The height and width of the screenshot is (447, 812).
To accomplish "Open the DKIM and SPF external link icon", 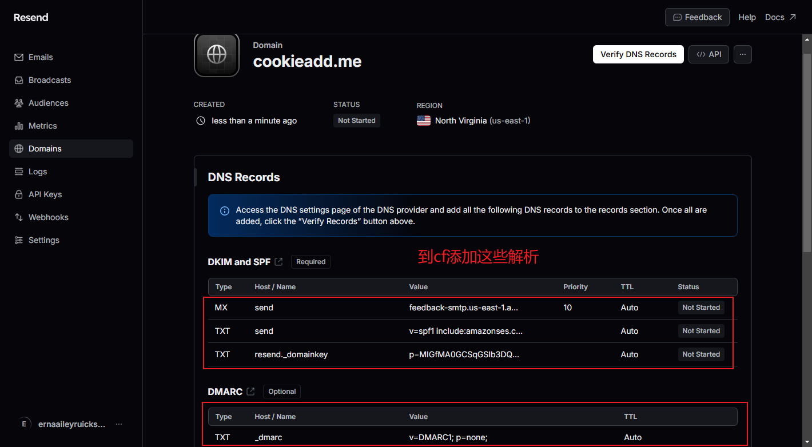I will point(278,262).
